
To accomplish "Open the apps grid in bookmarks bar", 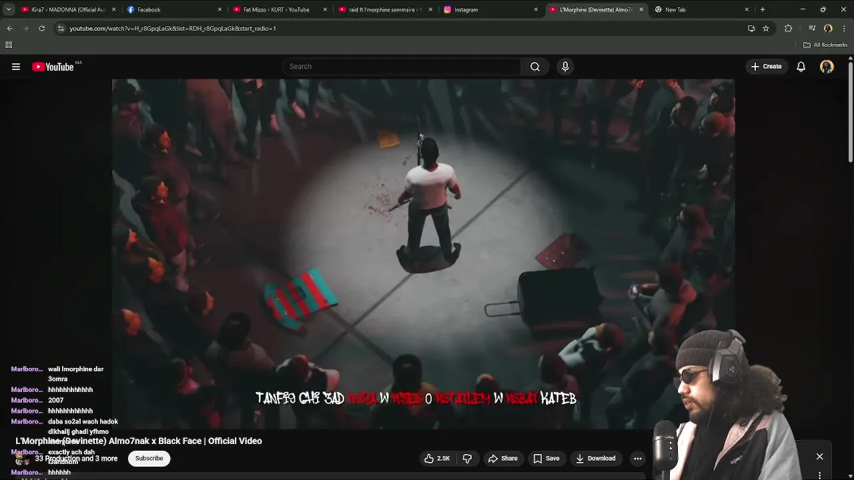I will point(9,45).
